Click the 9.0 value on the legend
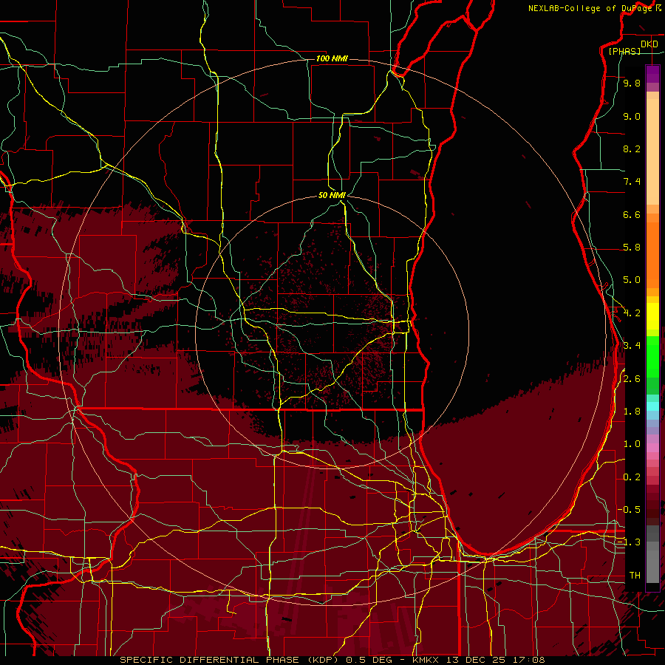 click(632, 116)
